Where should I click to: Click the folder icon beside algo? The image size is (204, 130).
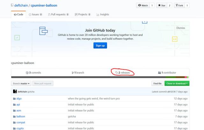pyautogui.click(x=14, y=99)
